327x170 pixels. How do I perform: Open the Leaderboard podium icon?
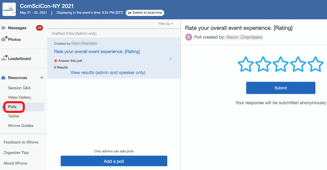(4, 58)
